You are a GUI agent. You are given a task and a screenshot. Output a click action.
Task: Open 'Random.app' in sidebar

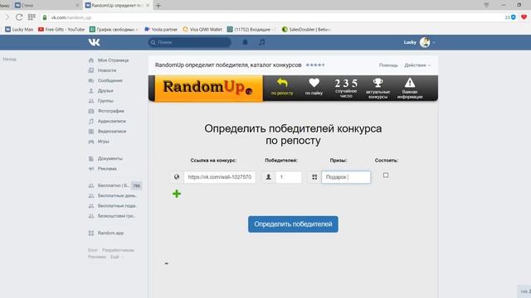click(110, 233)
